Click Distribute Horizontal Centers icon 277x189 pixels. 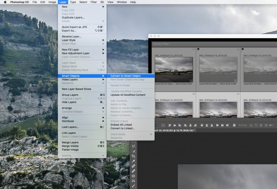(222, 125)
